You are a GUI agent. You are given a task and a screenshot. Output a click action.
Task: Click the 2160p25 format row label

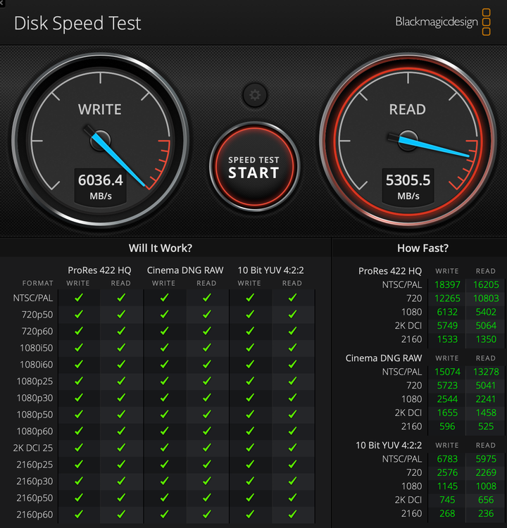(35, 465)
